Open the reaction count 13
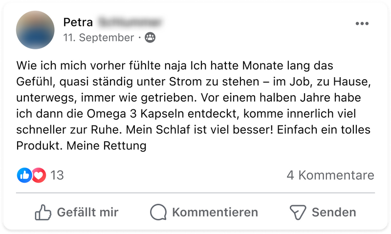 coord(57,175)
